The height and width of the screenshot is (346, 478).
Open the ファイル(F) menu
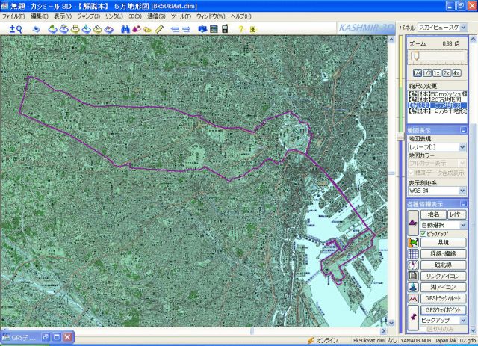coord(13,16)
